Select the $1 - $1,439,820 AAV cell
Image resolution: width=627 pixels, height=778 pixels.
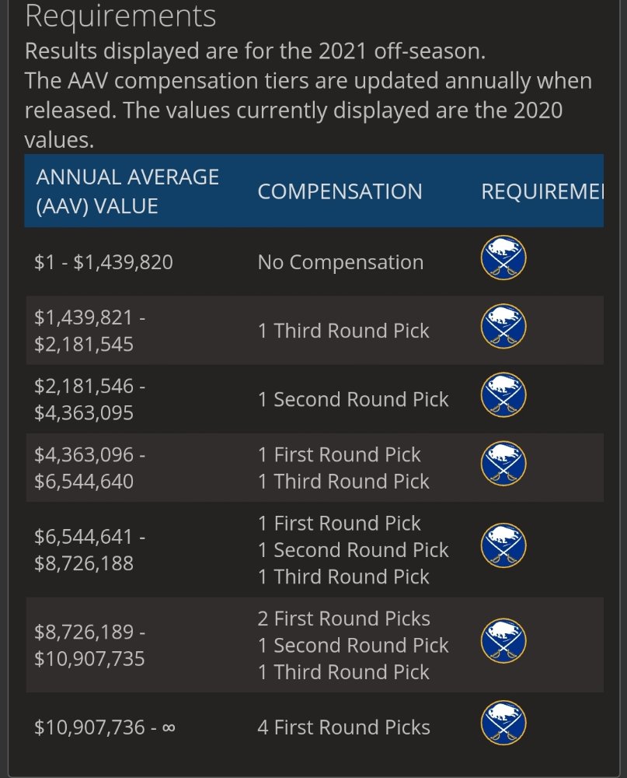click(x=103, y=262)
